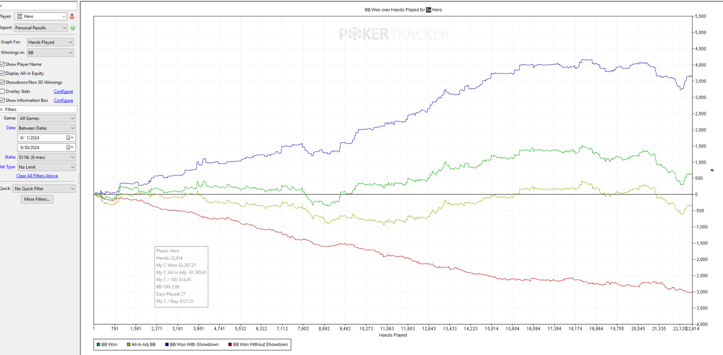
Task: Uncheck Show Player Name checkbox
Action: click(x=3, y=64)
